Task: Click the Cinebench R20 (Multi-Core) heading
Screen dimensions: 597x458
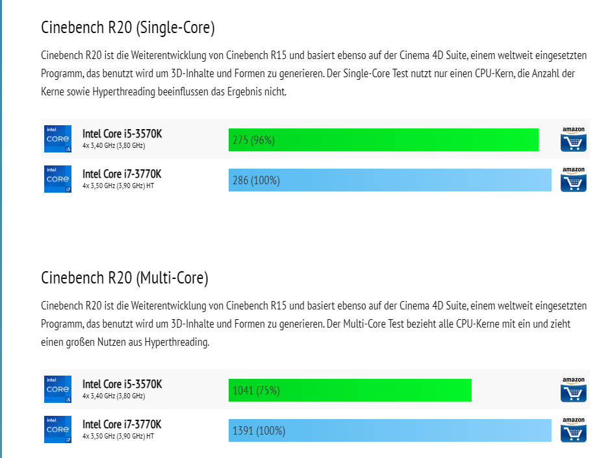Action: tap(125, 278)
